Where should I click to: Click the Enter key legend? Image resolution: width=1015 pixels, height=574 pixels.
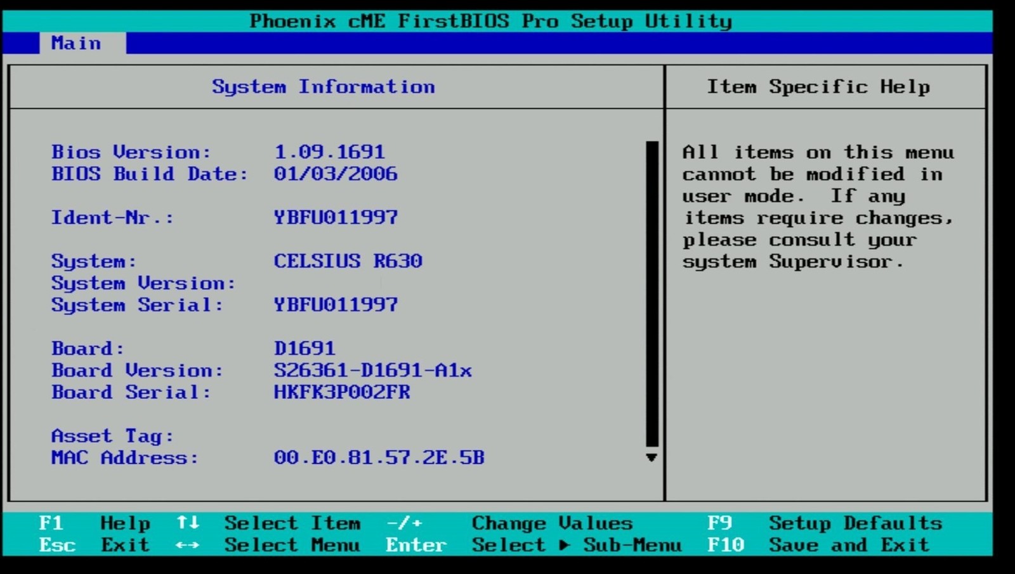[x=416, y=545]
